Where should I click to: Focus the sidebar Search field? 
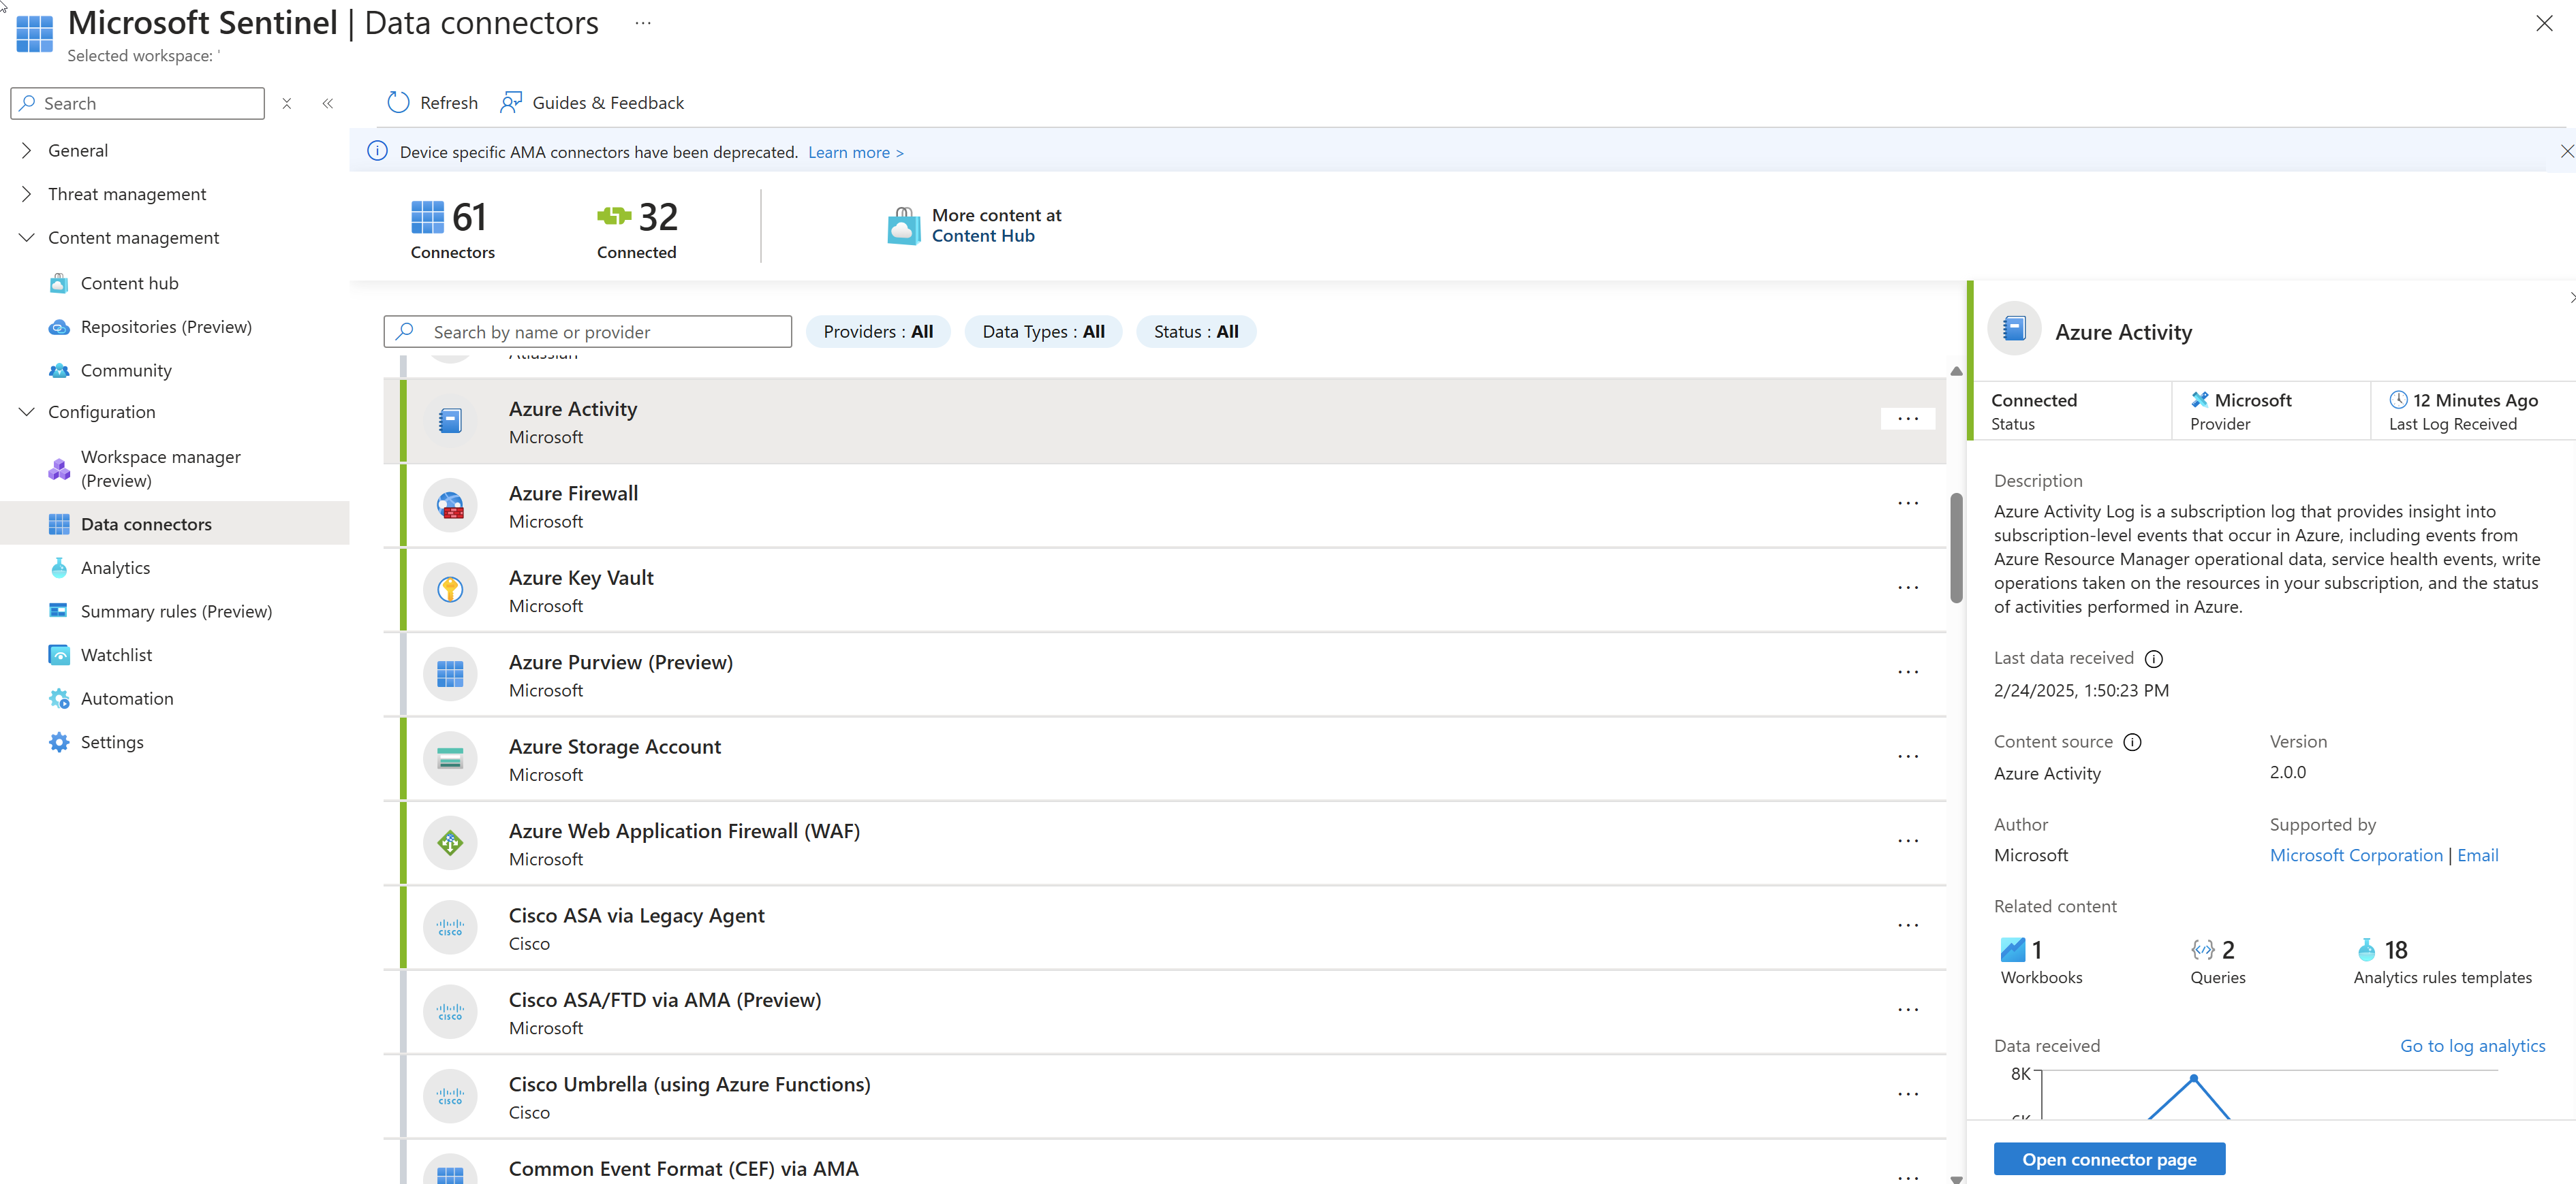point(138,103)
